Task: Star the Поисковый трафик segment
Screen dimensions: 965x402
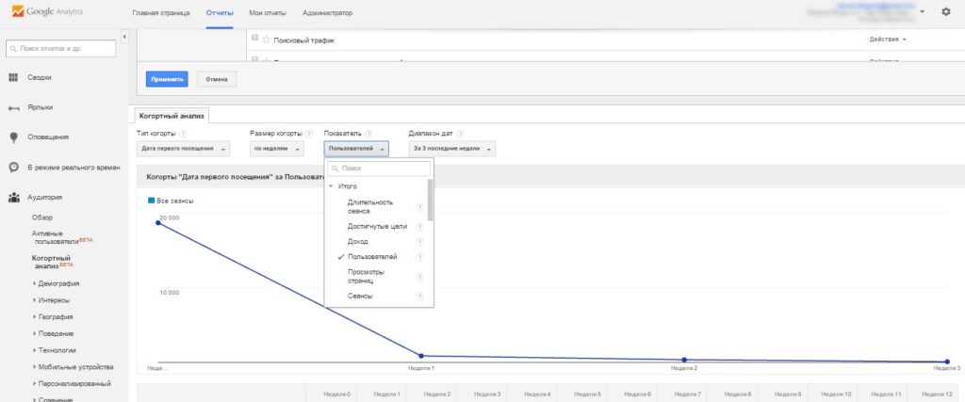Action: (x=267, y=40)
